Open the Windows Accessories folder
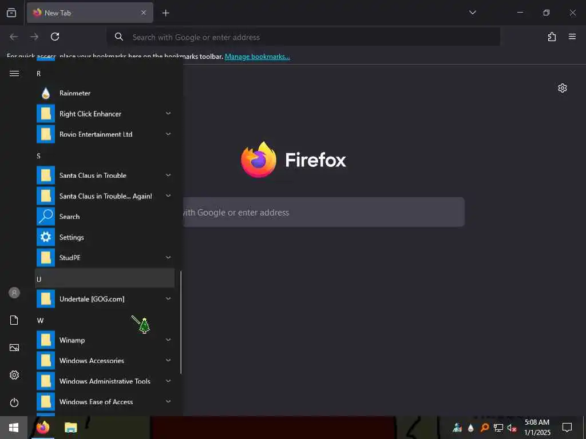The image size is (586, 439). coord(105,361)
